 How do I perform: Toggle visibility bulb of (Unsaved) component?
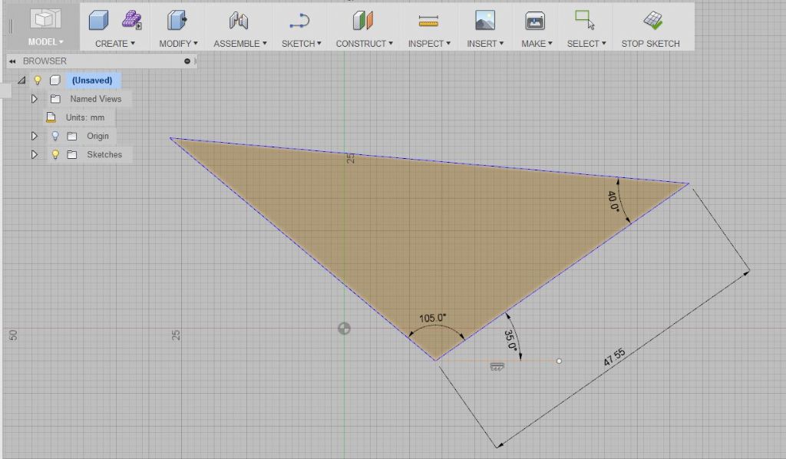click(37, 80)
